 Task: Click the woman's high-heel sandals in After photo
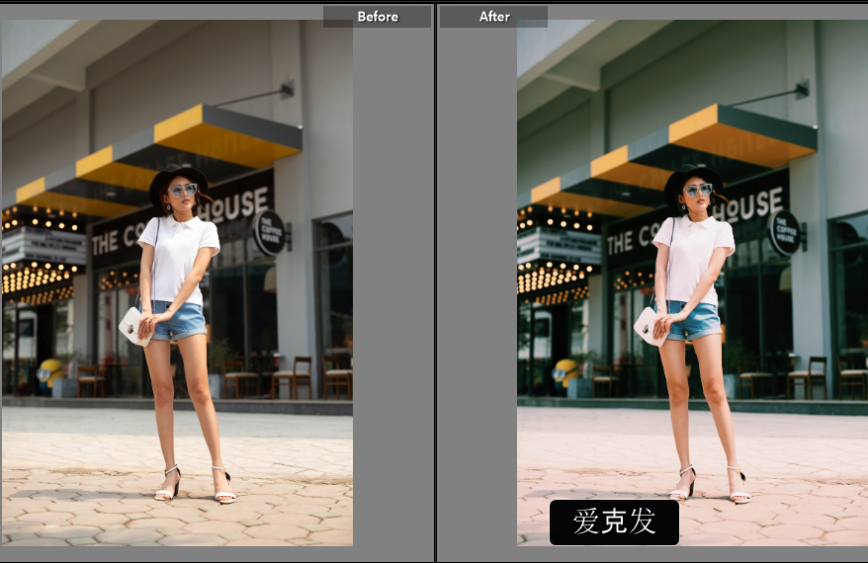click(x=710, y=485)
